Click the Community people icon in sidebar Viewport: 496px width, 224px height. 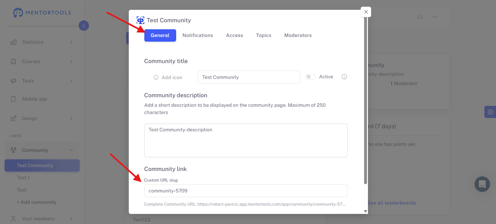click(13, 150)
